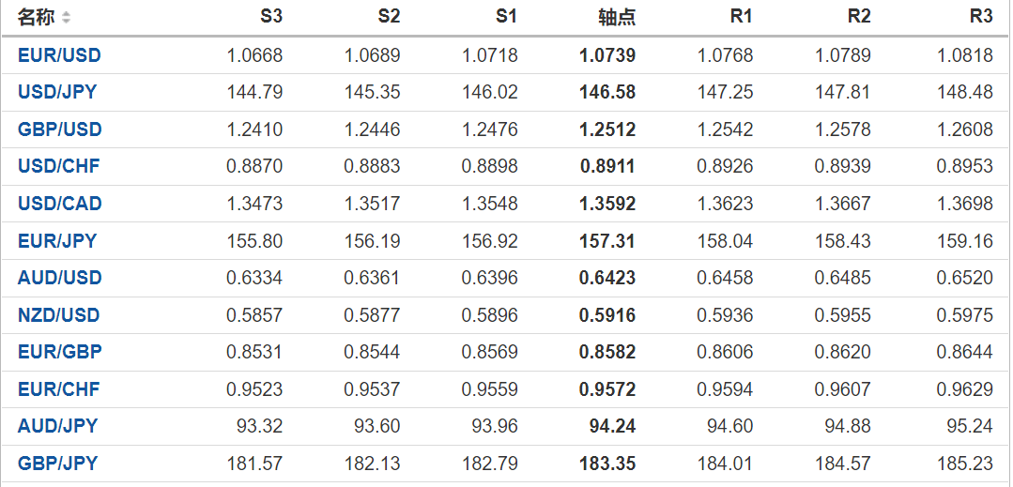Click the S2 column header

[389, 17]
